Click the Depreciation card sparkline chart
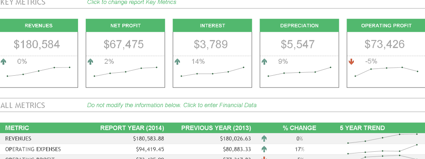This screenshot has width=425, height=159. [x=300, y=72]
